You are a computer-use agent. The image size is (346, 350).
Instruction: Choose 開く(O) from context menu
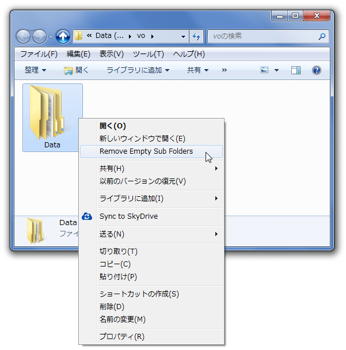pyautogui.click(x=151, y=126)
